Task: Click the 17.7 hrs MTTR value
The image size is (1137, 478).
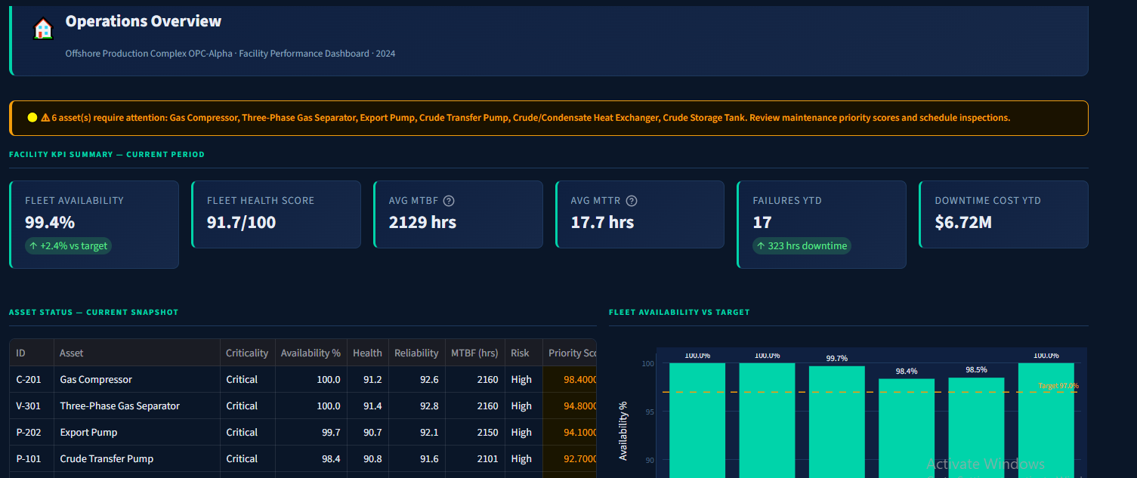Action: pos(603,223)
